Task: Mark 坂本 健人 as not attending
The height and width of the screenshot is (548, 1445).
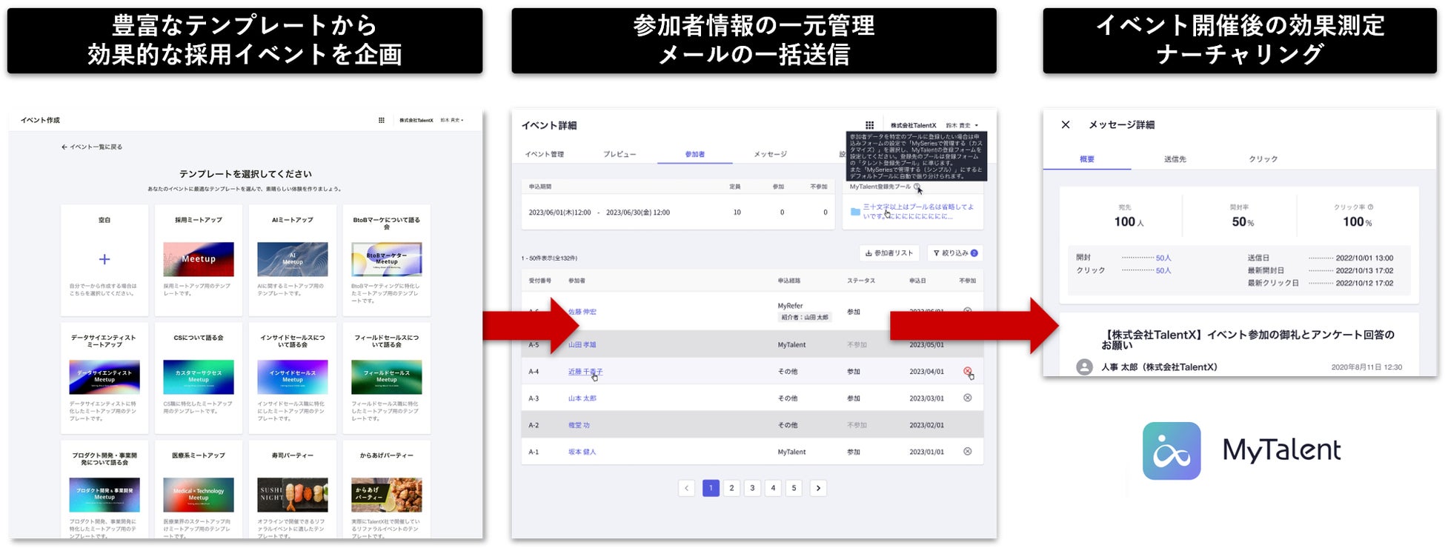Action: (967, 451)
